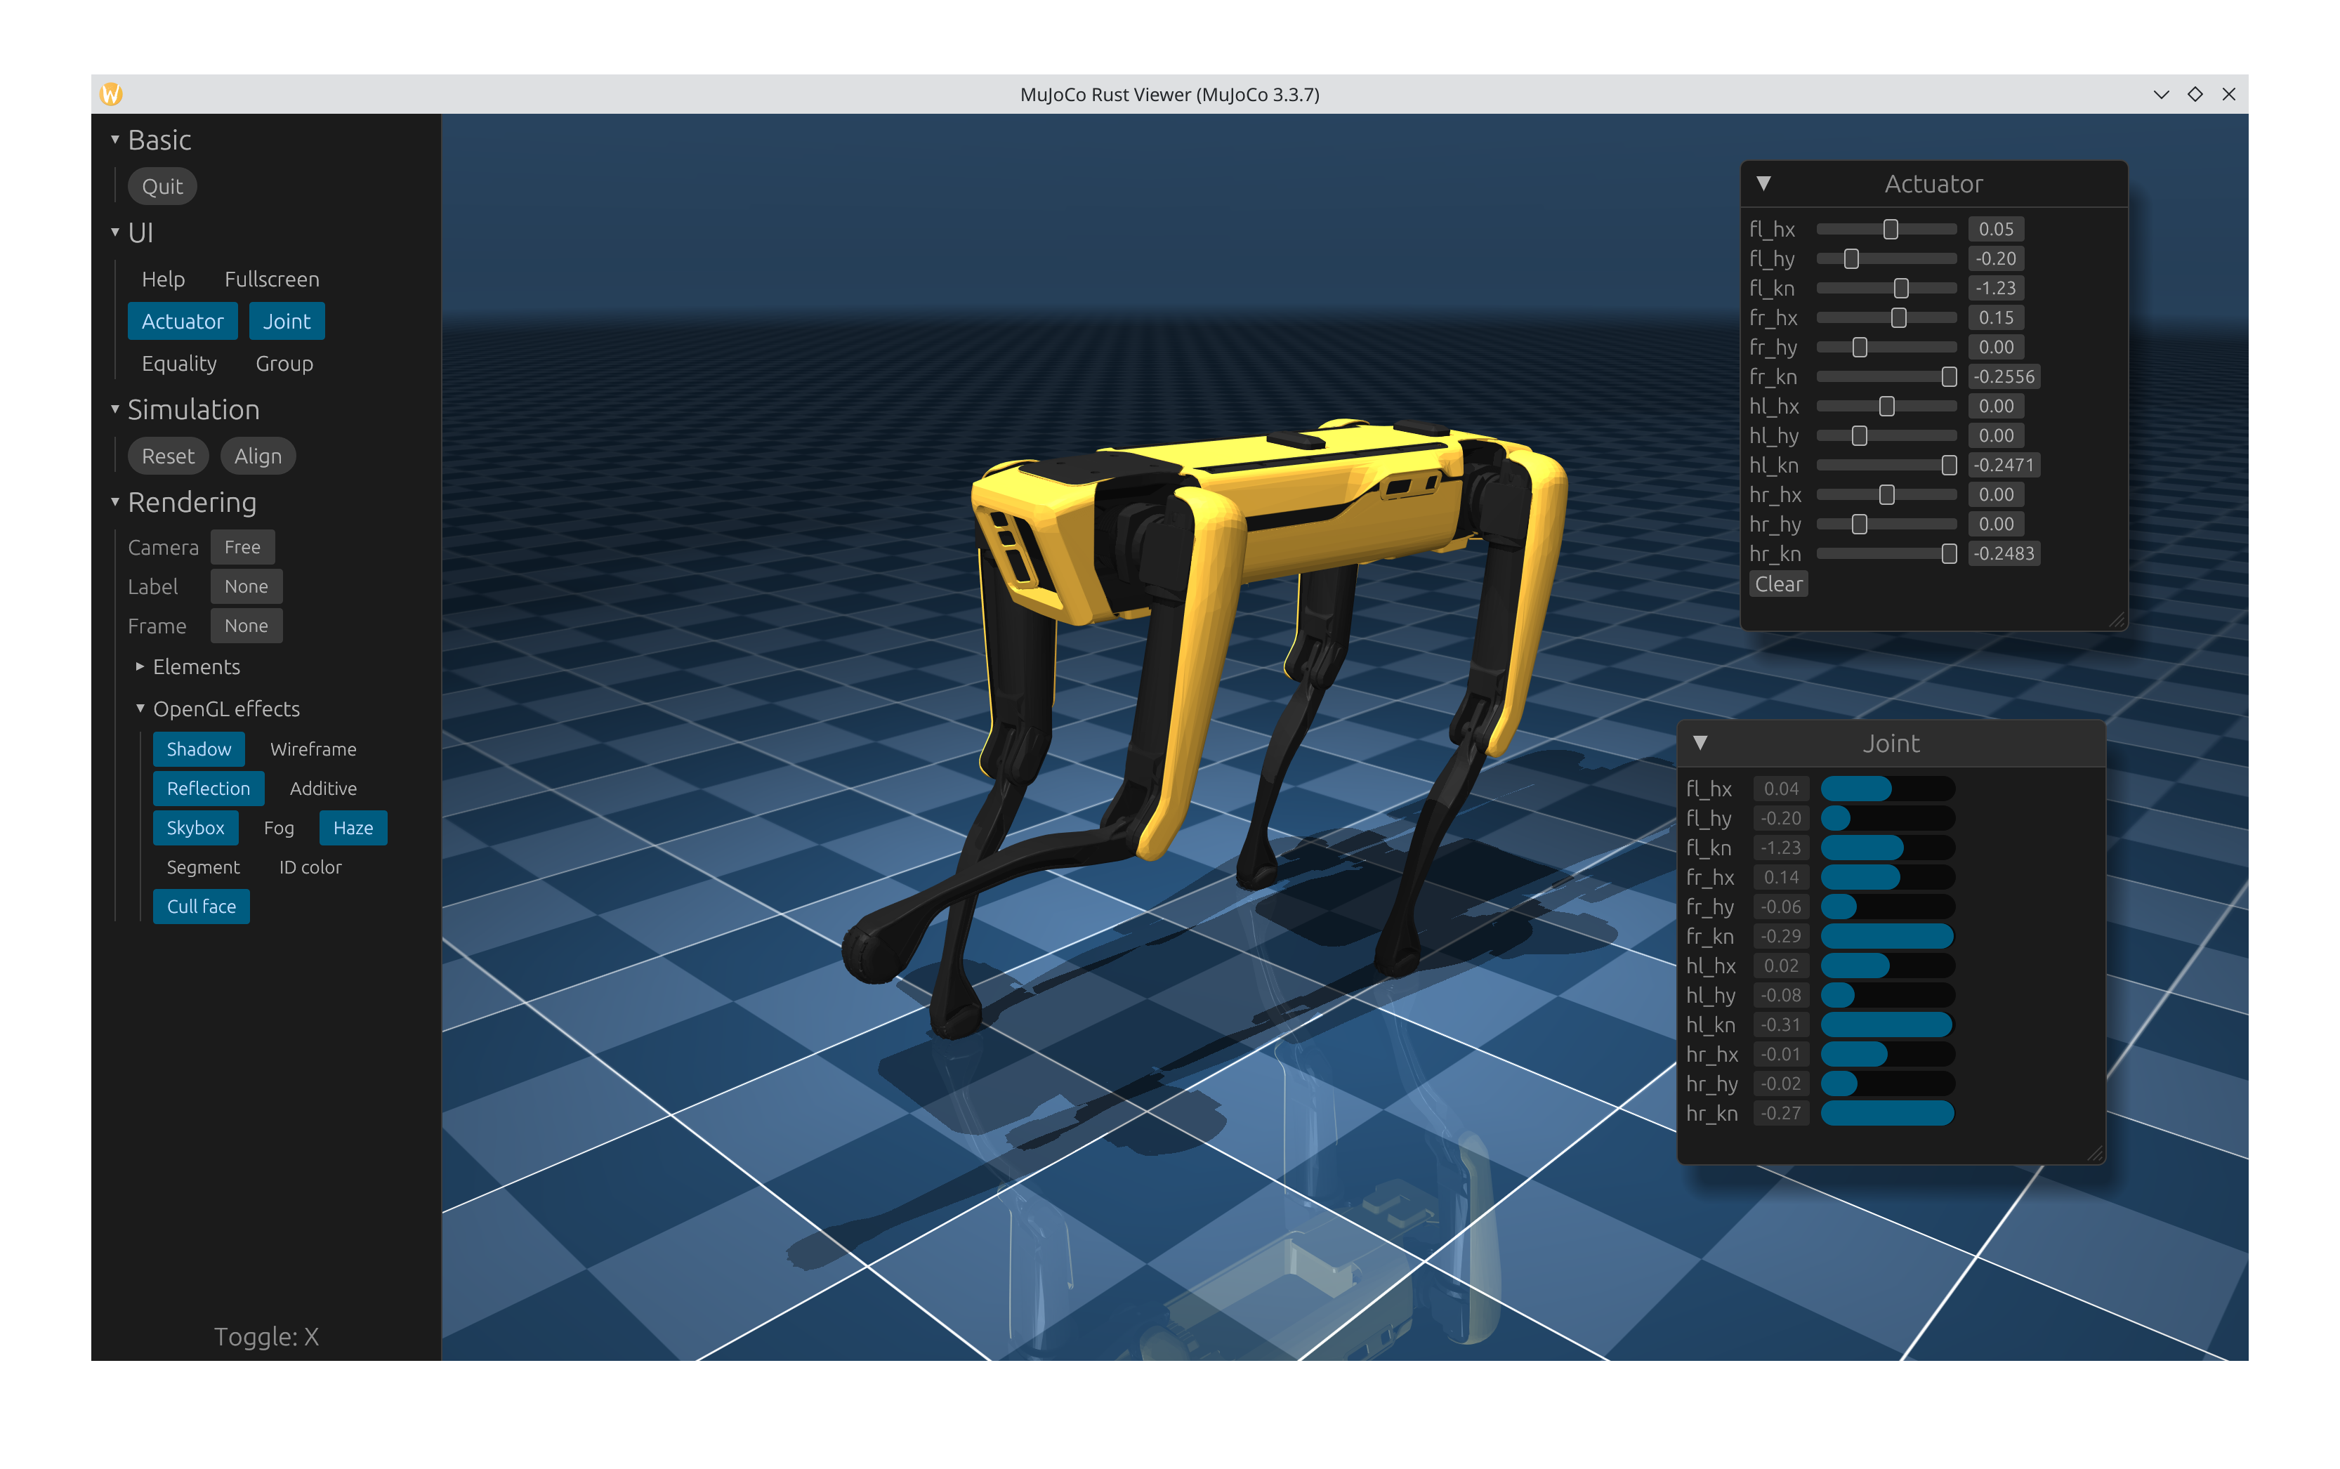Image resolution: width=2340 pixels, height=1469 pixels.
Task: Click the hl_kn actuator slider
Action: 1886,466
